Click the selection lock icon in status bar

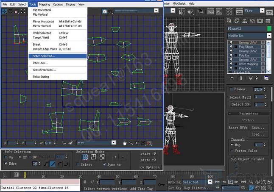tap(85, 182)
